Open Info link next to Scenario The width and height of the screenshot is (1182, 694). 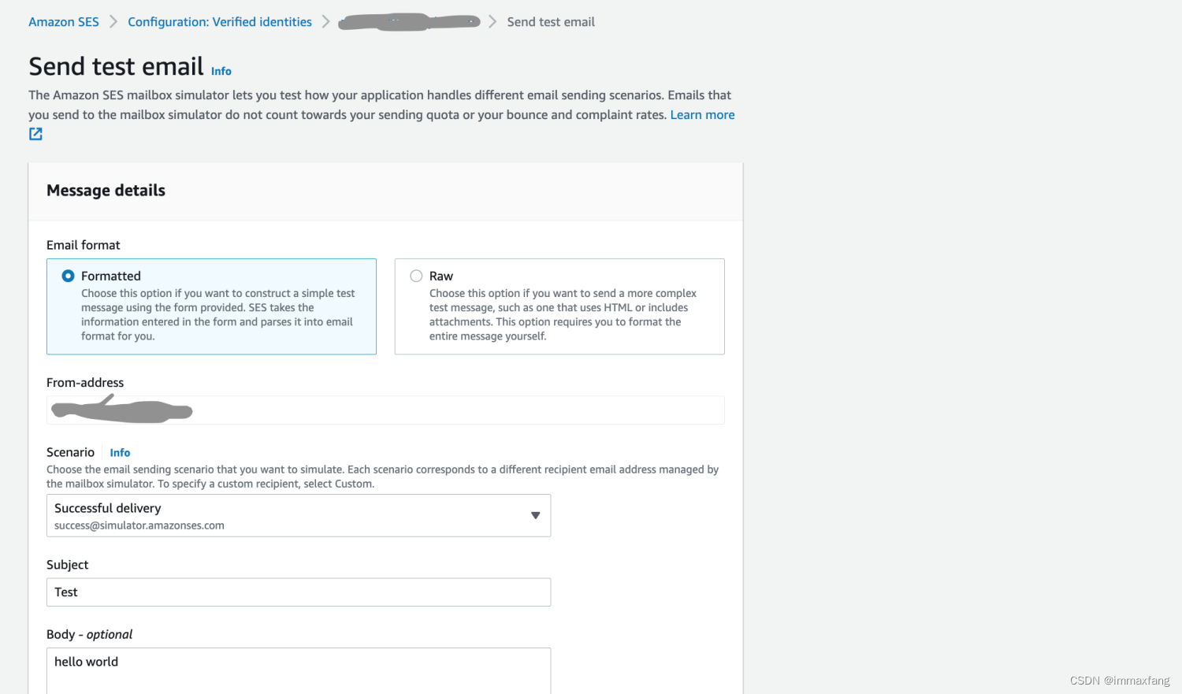click(x=120, y=453)
